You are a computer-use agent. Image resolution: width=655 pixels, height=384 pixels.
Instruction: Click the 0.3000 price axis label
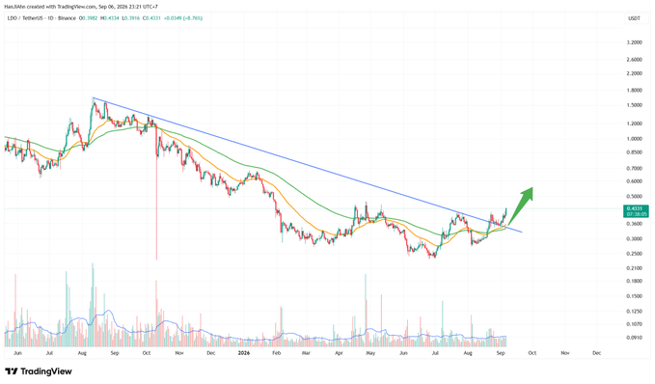tap(634, 239)
